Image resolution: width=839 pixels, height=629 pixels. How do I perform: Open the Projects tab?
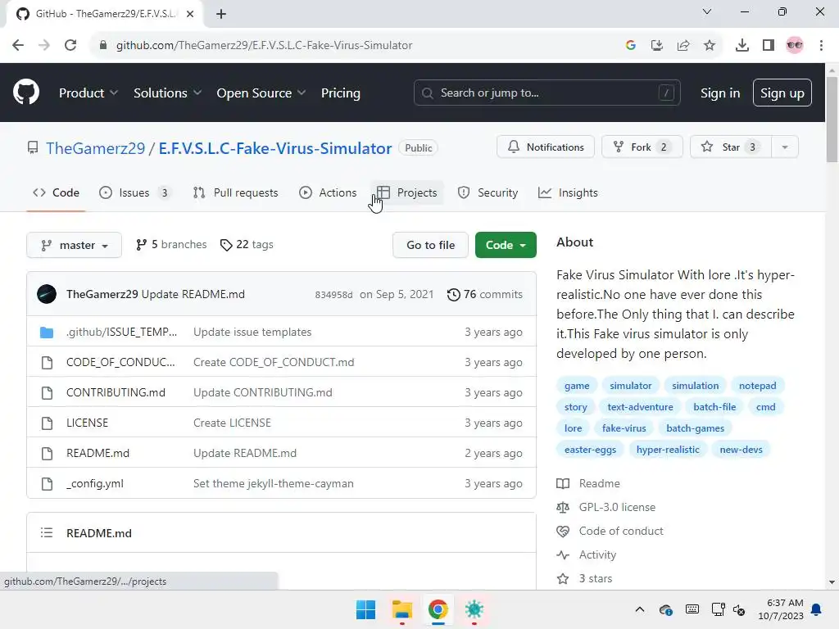point(407,192)
